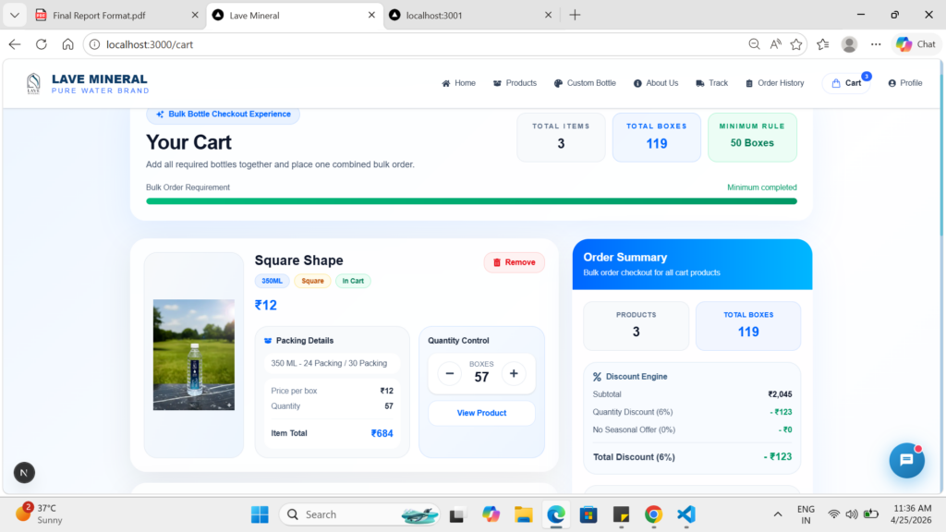Click the Bulk Bottle Checkout Experience badge

pos(224,114)
